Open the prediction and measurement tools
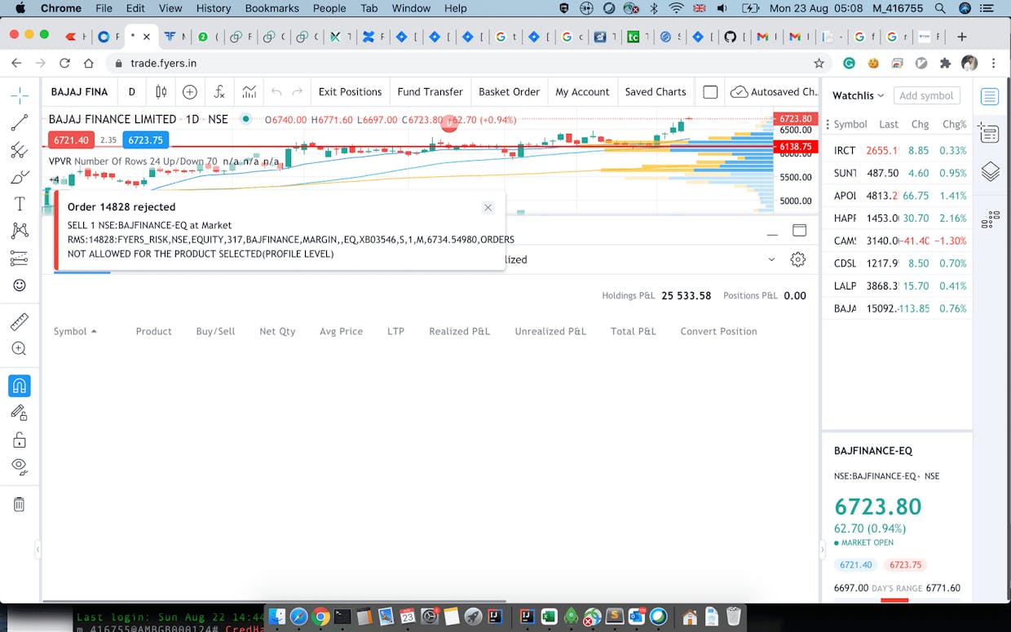 click(20, 258)
